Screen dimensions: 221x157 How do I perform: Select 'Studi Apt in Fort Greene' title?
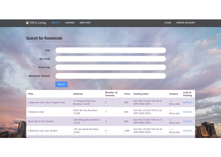coord(41,121)
